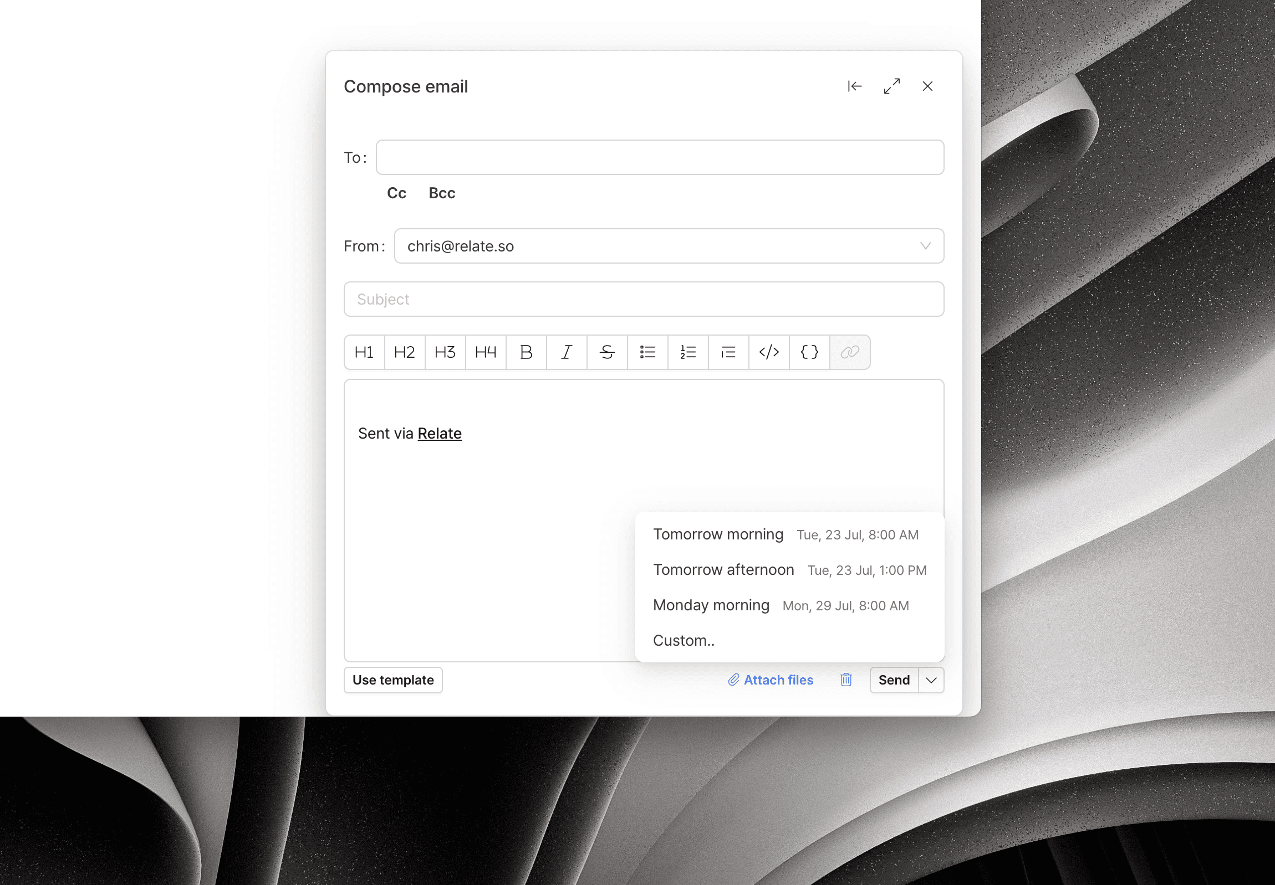Image resolution: width=1275 pixels, height=885 pixels.
Task: Click the trash icon to discard draft
Action: [x=845, y=680]
